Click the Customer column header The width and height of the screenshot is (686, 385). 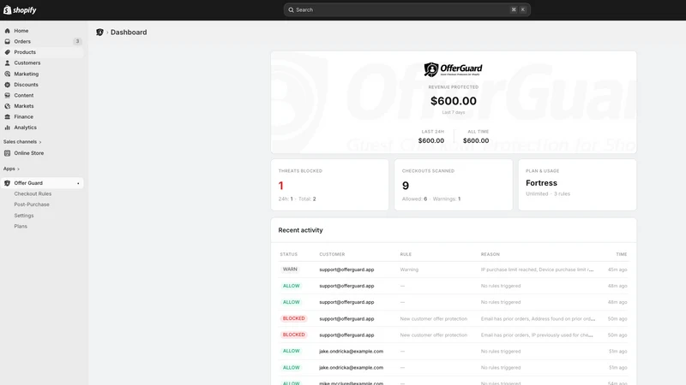point(332,254)
